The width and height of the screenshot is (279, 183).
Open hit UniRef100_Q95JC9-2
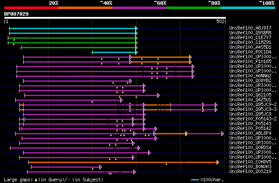click(x=253, y=105)
